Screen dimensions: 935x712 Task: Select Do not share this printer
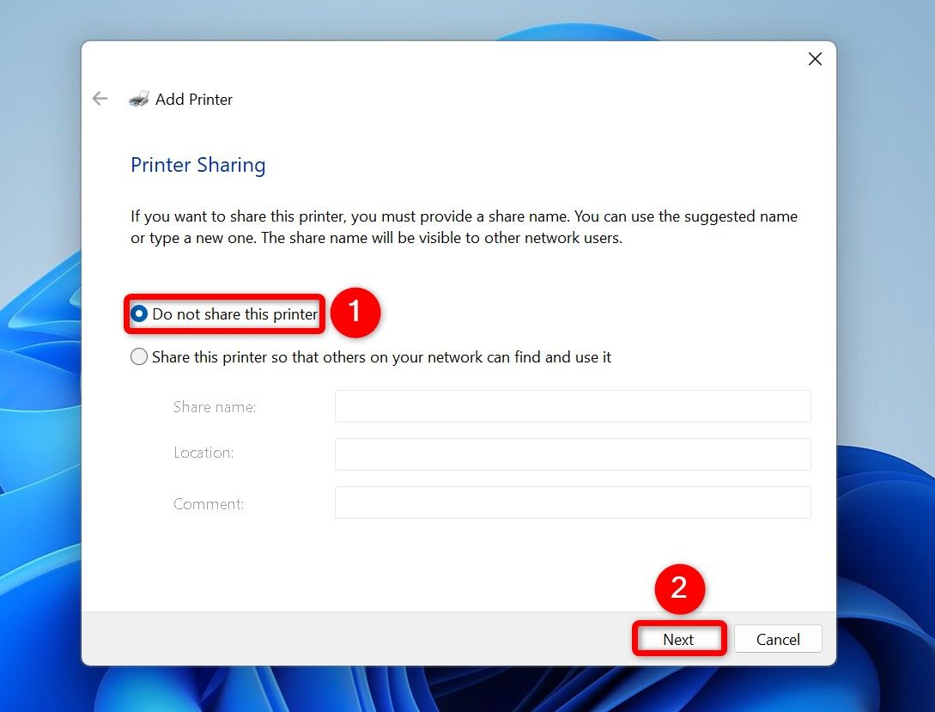[223, 313]
